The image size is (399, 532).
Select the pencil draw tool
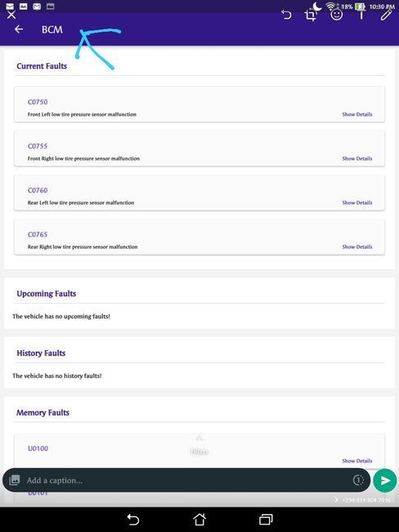click(x=386, y=15)
